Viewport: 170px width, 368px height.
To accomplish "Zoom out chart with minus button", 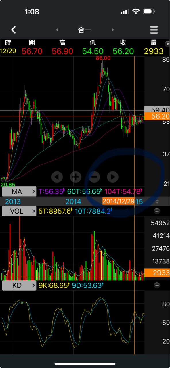I will pyautogui.click(x=94, y=177).
